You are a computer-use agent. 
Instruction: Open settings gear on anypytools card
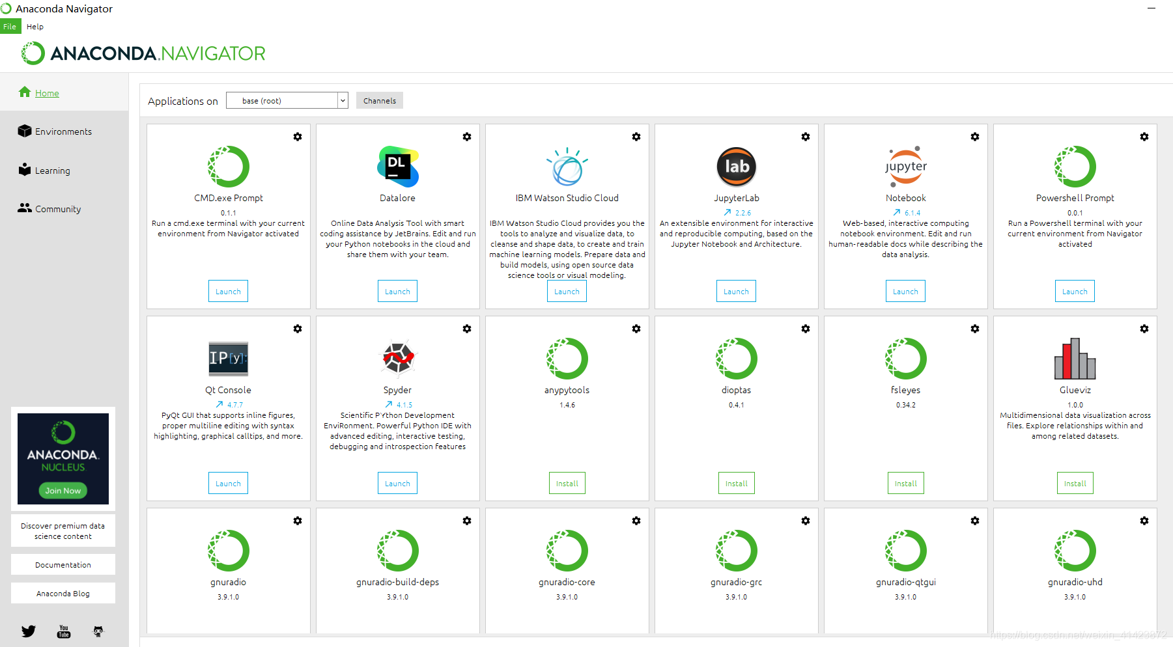(636, 329)
